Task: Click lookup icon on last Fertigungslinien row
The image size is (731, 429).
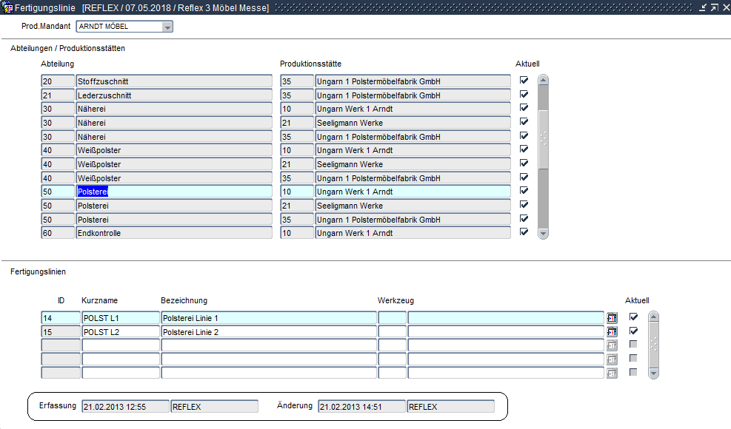Action: point(611,373)
